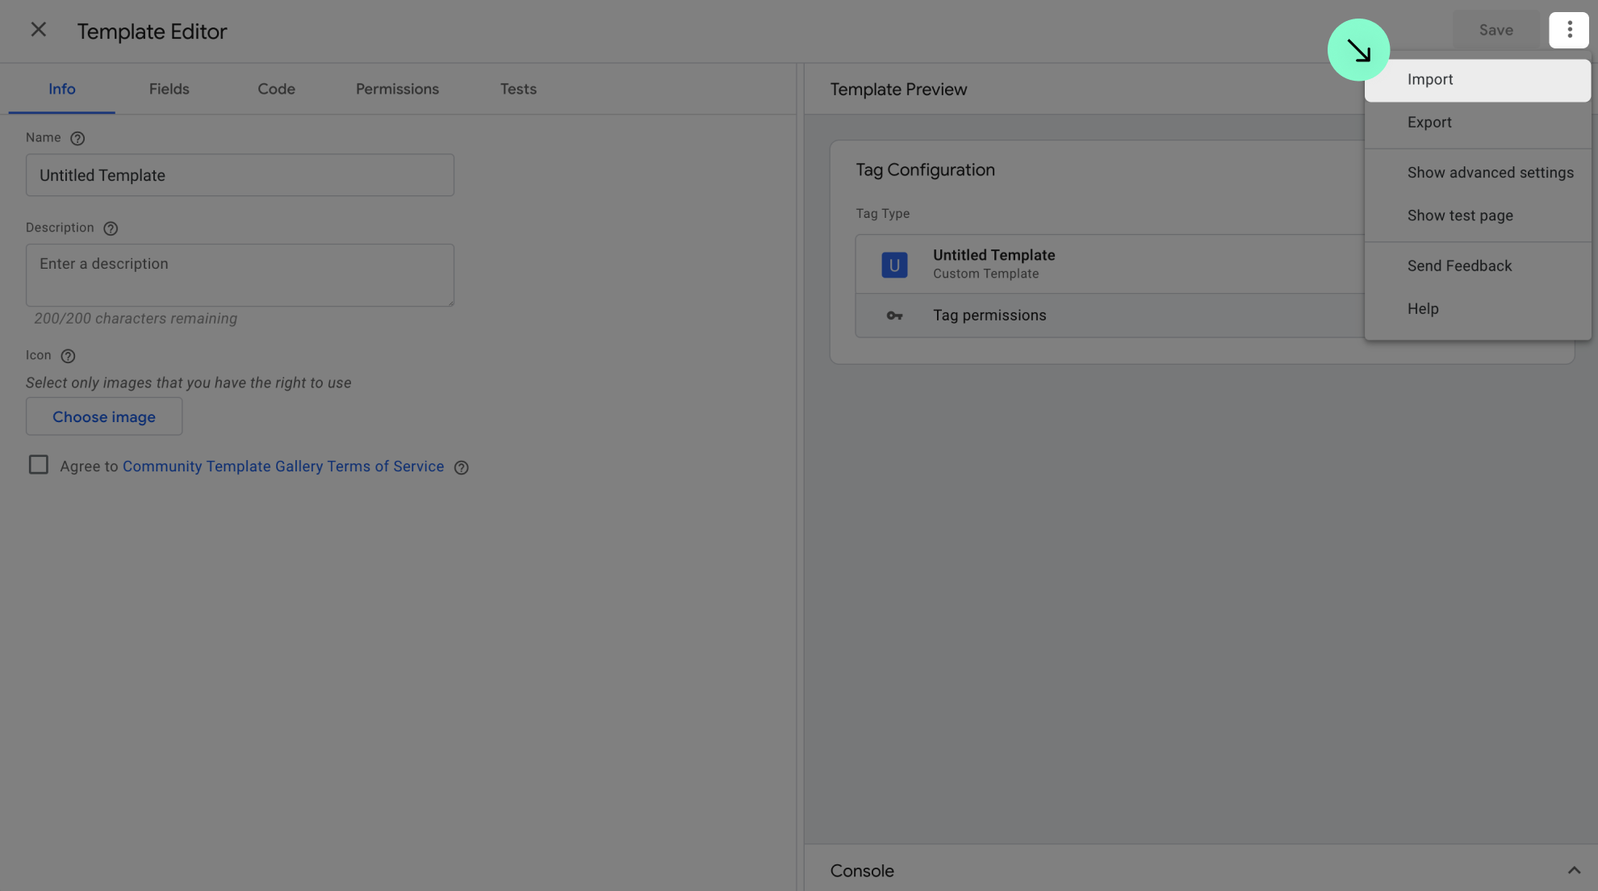The height and width of the screenshot is (891, 1598).
Task: Choose Export from the menu
Action: (1477, 123)
